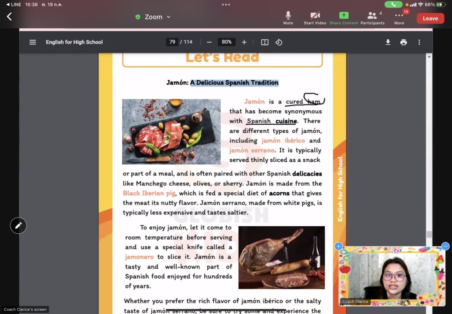Click the 80% zoom level field
452x314 pixels.
coord(226,42)
